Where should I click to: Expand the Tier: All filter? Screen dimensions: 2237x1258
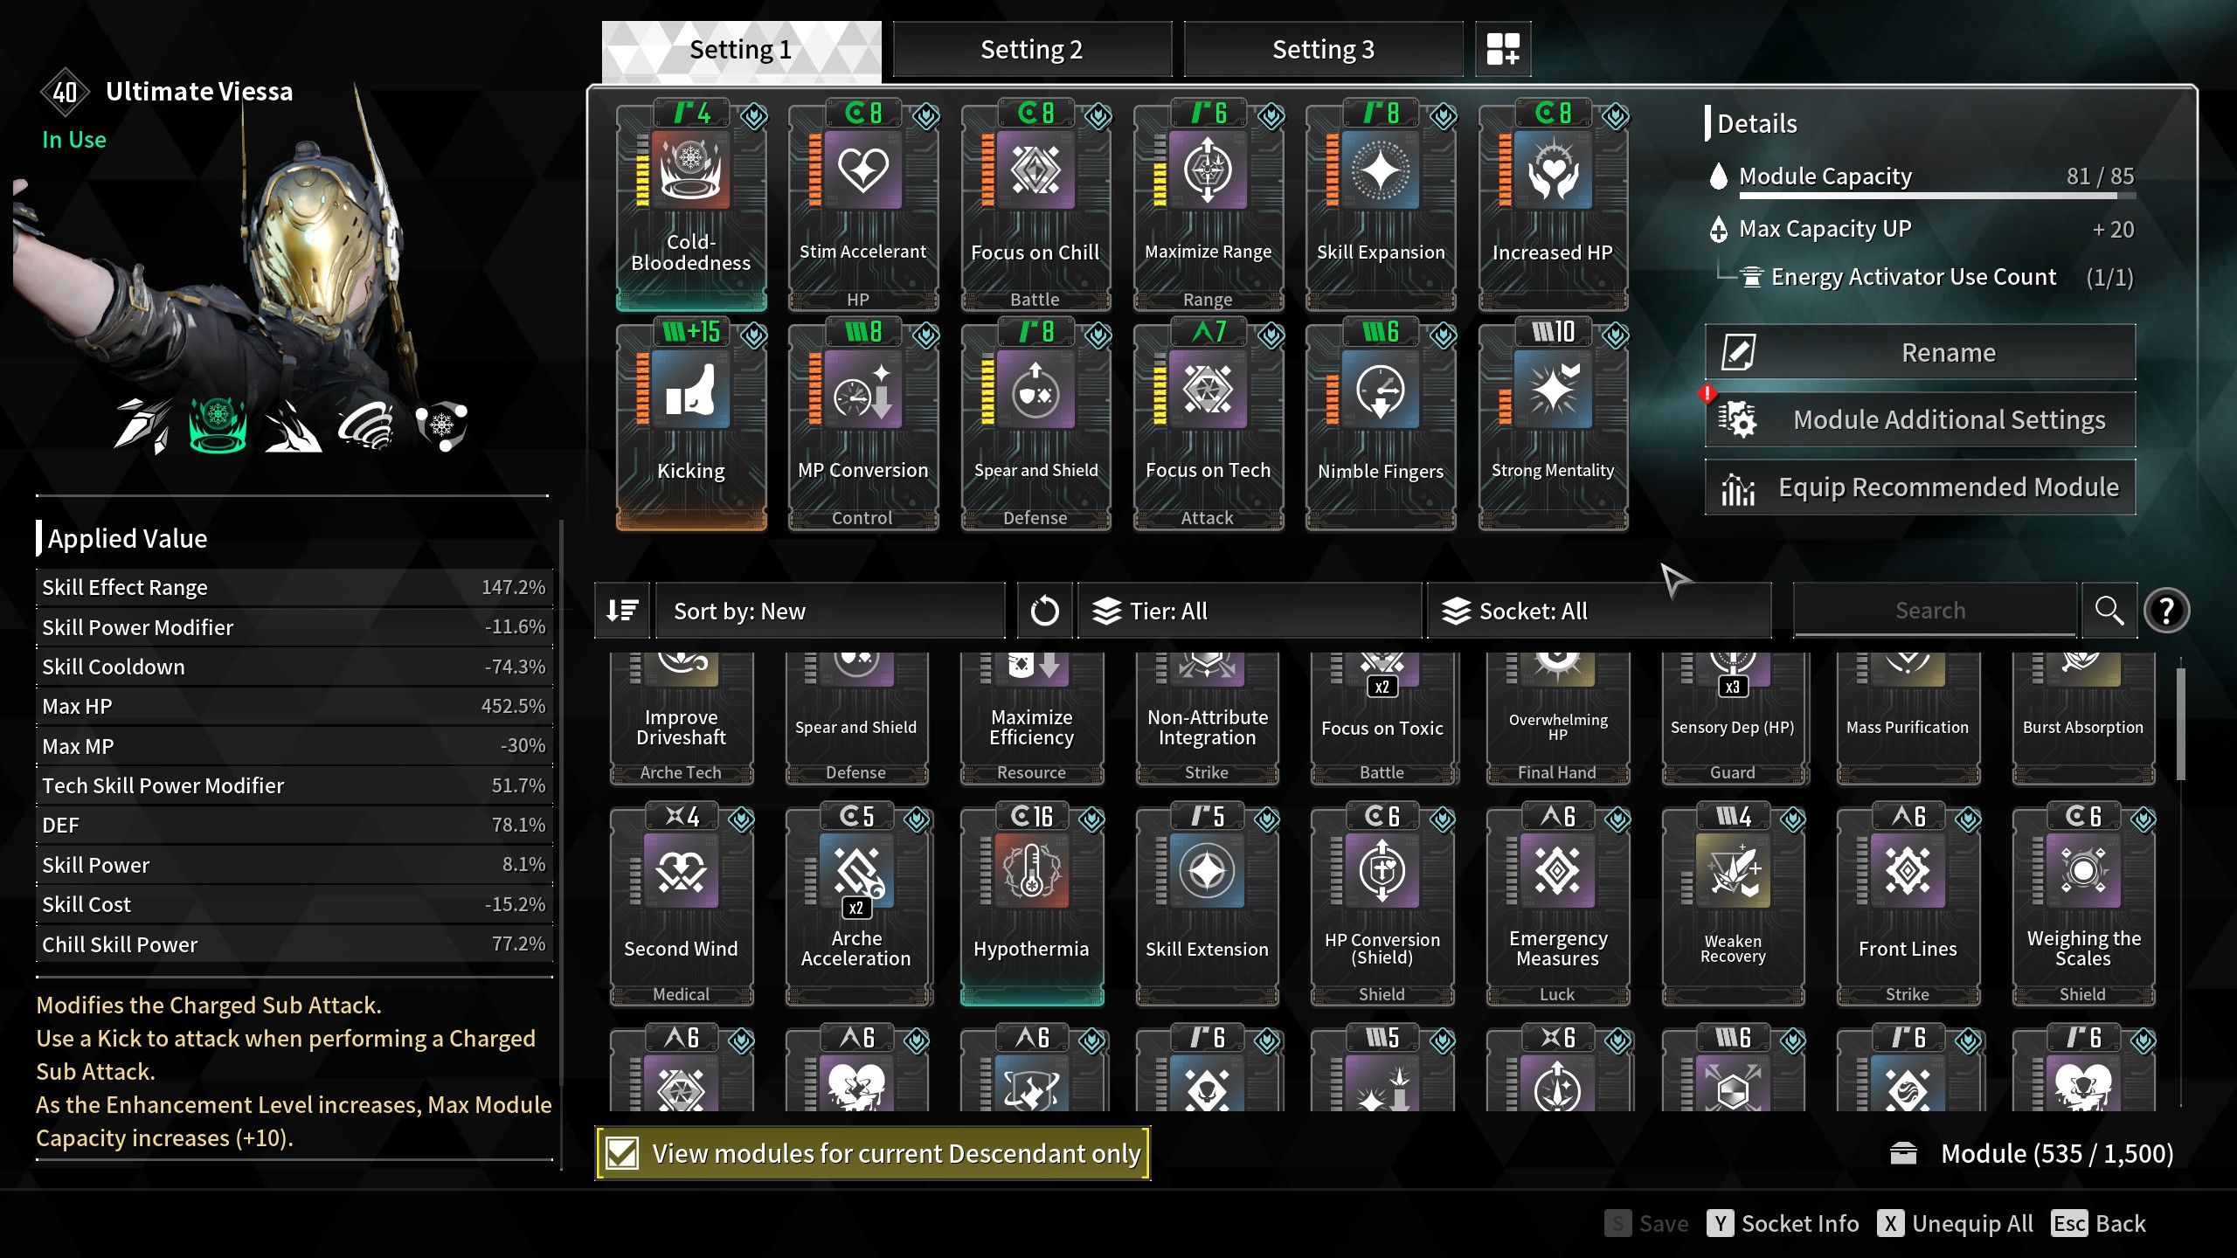coord(1250,611)
